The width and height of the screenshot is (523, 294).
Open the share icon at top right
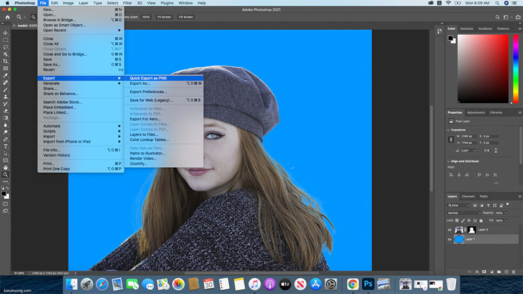pyautogui.click(x=517, y=17)
